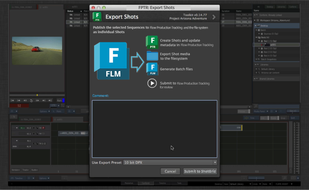Screen dimensions: 309x190
Task: Click the Version+ button below the timeline
Action: pos(16,170)
